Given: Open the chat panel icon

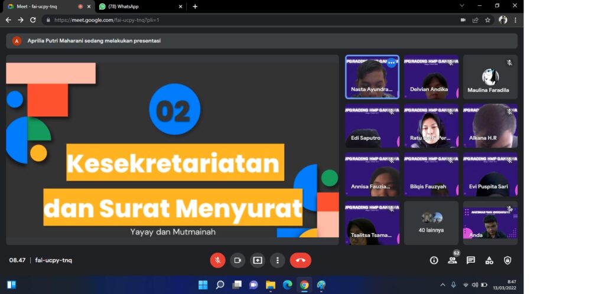Looking at the screenshot, I should click(x=471, y=260).
